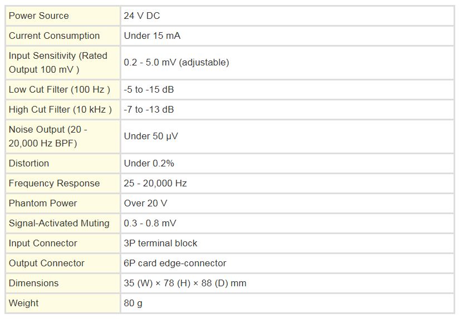This screenshot has width=463, height=319.
Task: Select the Under 50 µV value
Action: tap(151, 136)
